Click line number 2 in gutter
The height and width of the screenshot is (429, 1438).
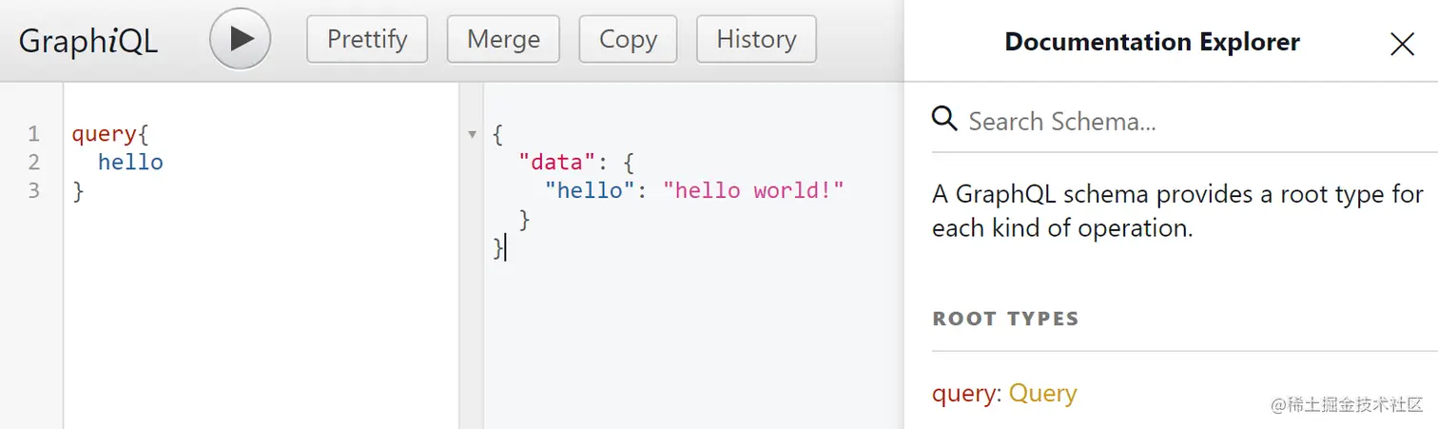[x=35, y=163]
